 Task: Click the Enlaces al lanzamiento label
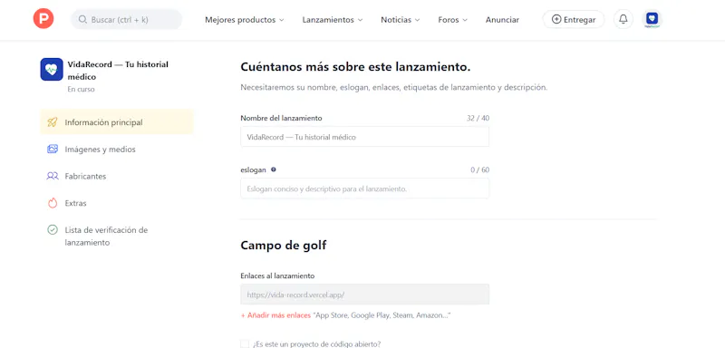coord(277,275)
